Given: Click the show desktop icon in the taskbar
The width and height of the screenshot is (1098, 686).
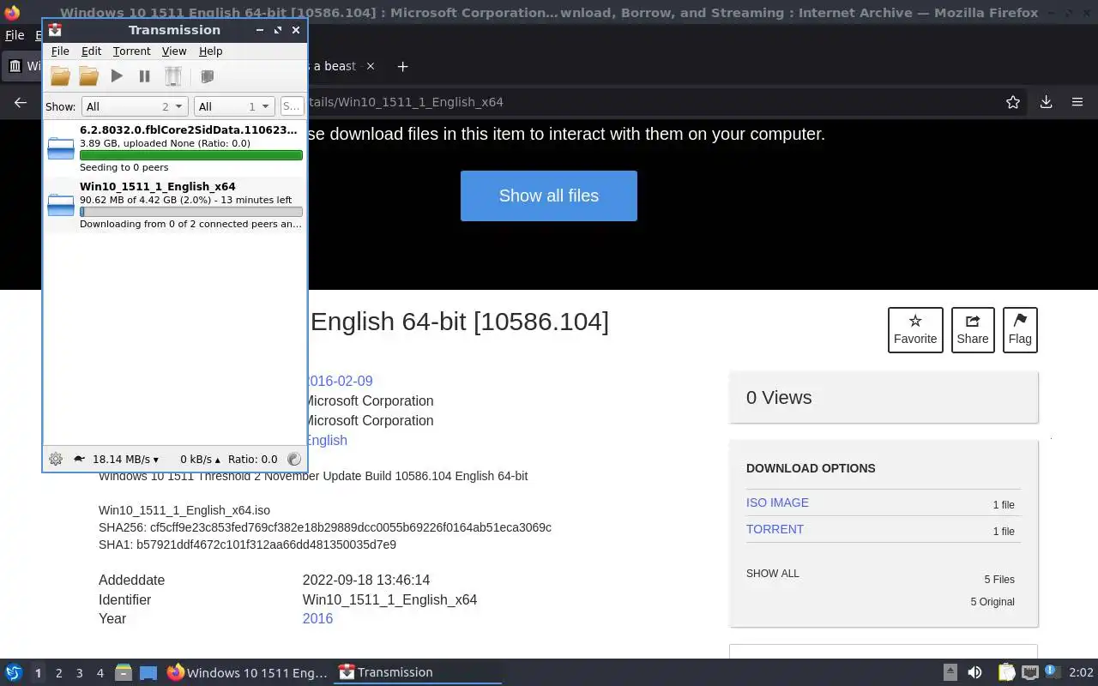Looking at the screenshot, I should [148, 672].
